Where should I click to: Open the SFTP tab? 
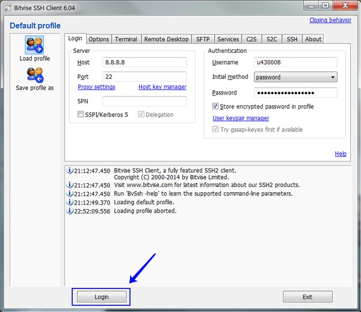(203, 39)
